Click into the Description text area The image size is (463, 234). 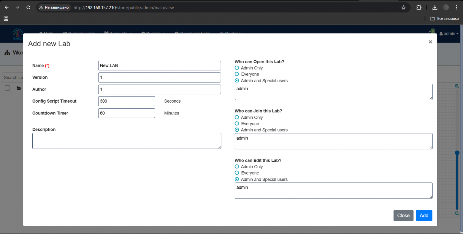(127, 141)
